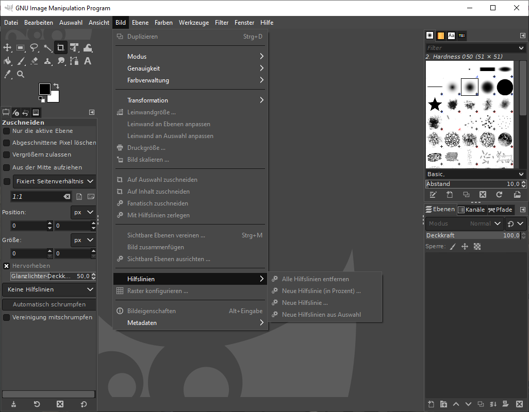Open the 'Filter' menu in menu bar
Screen dimensions: 529x412
click(x=222, y=23)
